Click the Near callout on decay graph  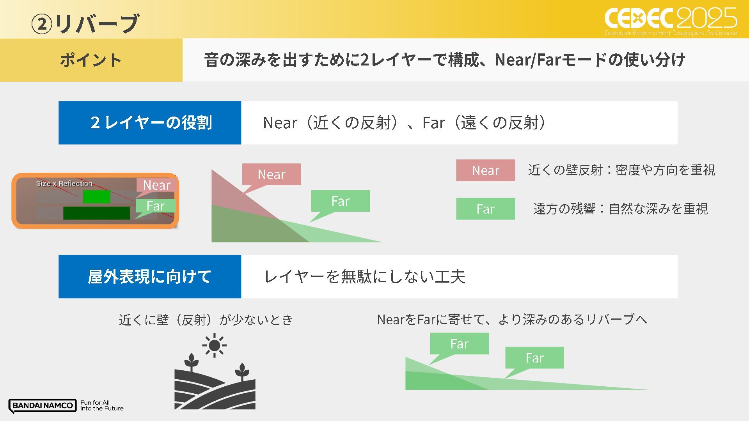click(272, 174)
